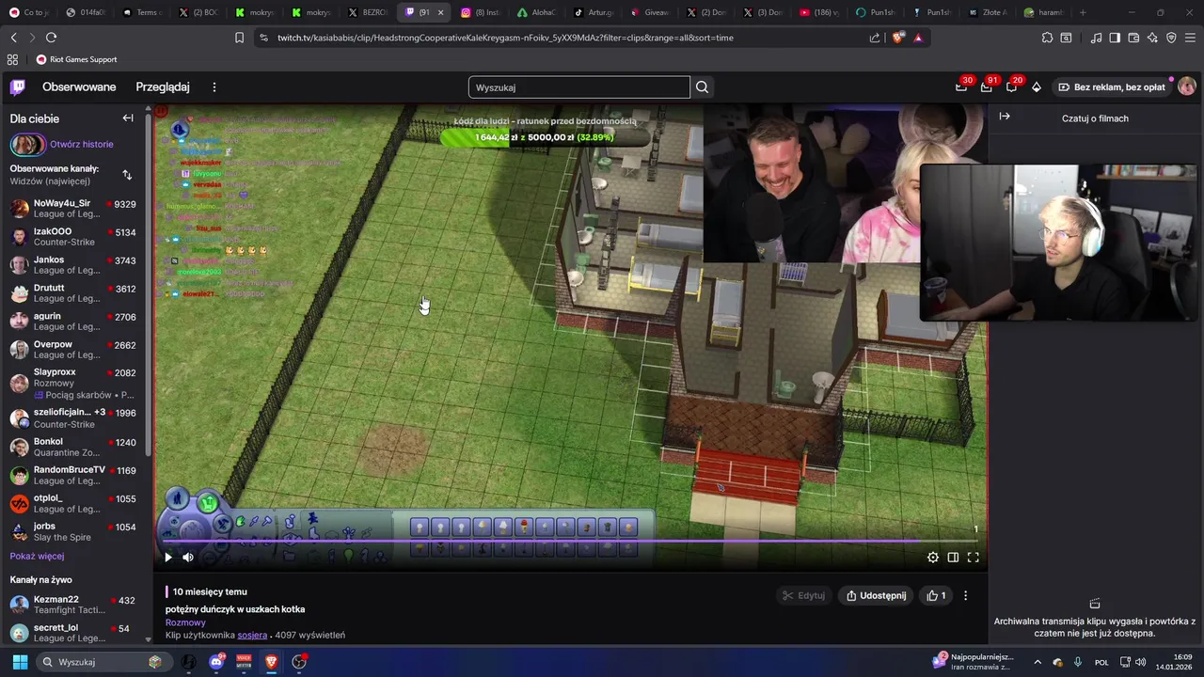
Task: Open Otwórz historie link
Action: pyautogui.click(x=82, y=144)
